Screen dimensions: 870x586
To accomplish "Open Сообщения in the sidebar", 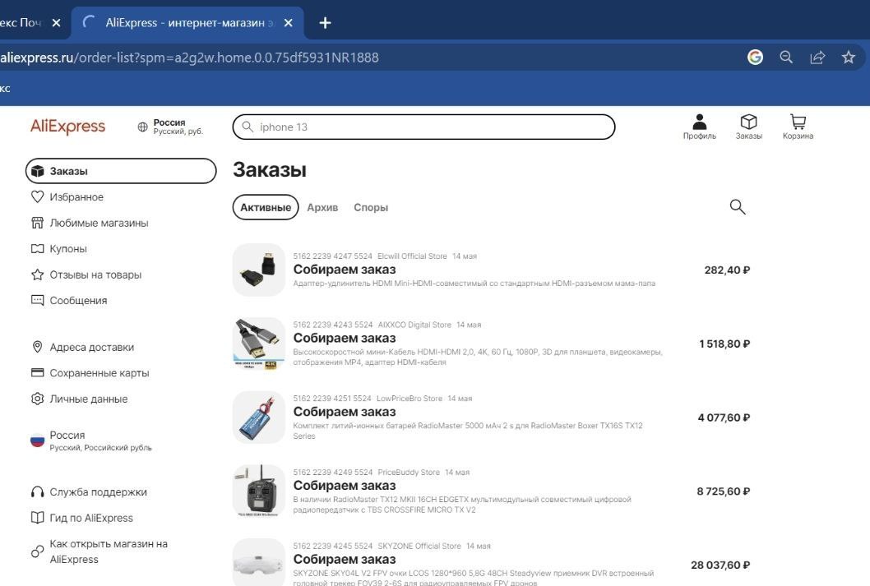I will [69, 301].
